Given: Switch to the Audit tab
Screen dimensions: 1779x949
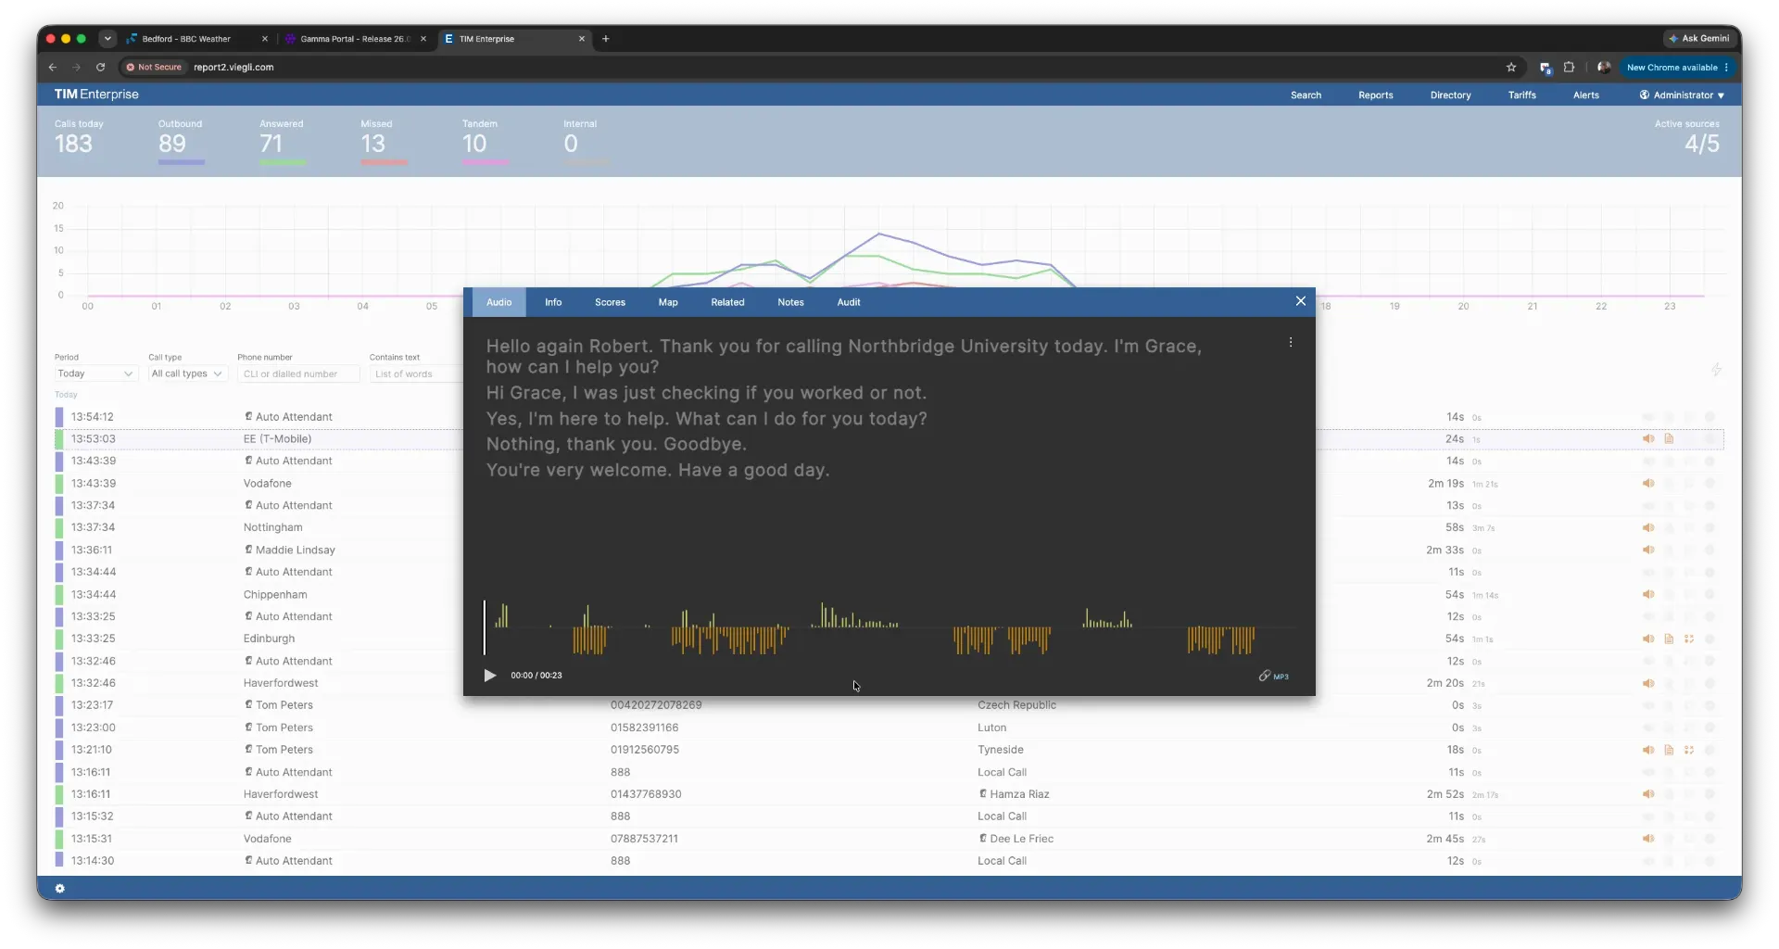Looking at the screenshot, I should click(849, 302).
